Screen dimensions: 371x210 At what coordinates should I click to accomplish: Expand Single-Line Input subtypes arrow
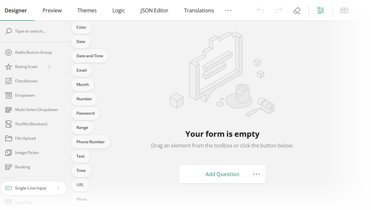(x=58, y=188)
